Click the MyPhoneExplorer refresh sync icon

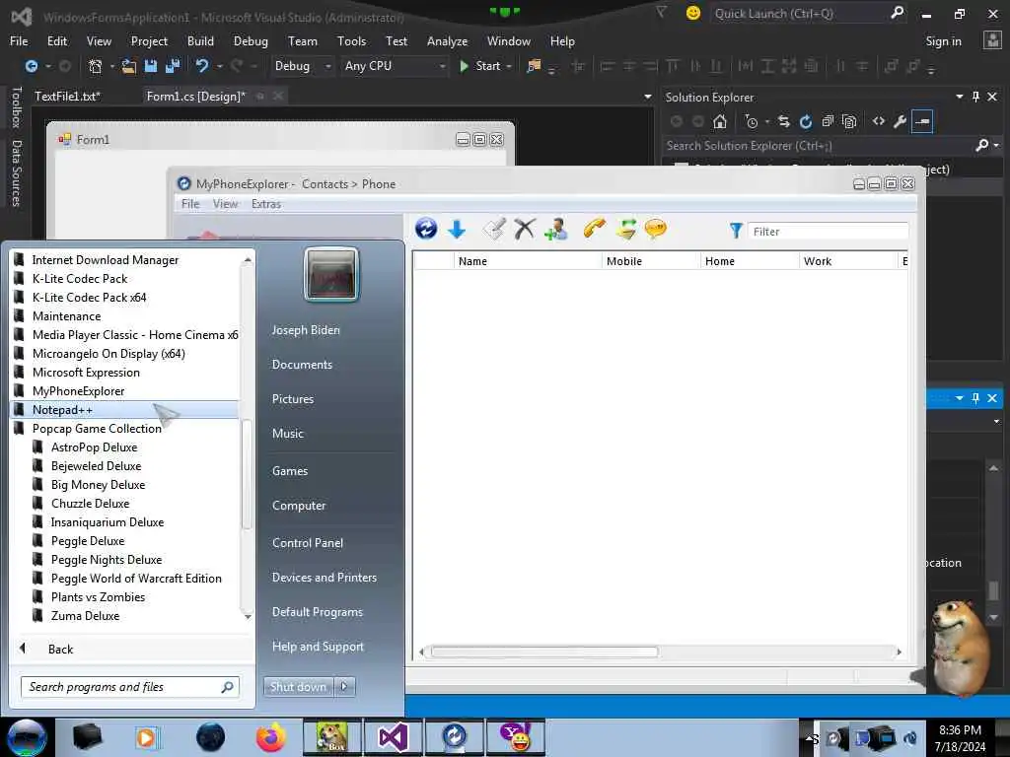(x=426, y=229)
